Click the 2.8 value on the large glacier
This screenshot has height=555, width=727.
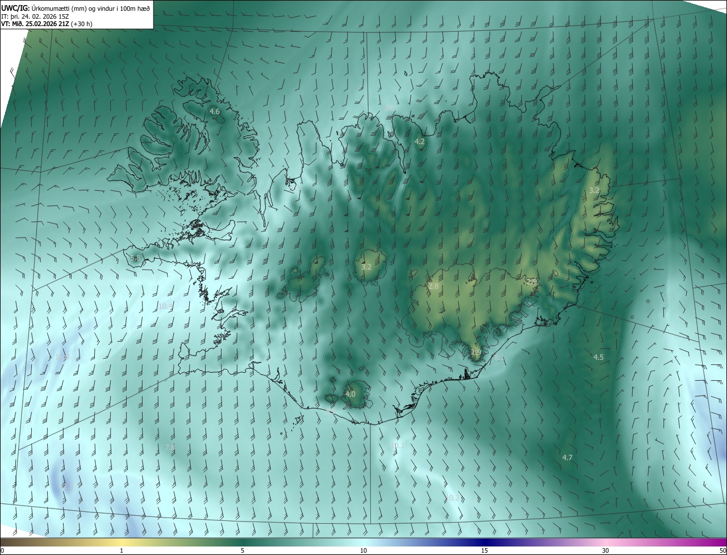433,287
